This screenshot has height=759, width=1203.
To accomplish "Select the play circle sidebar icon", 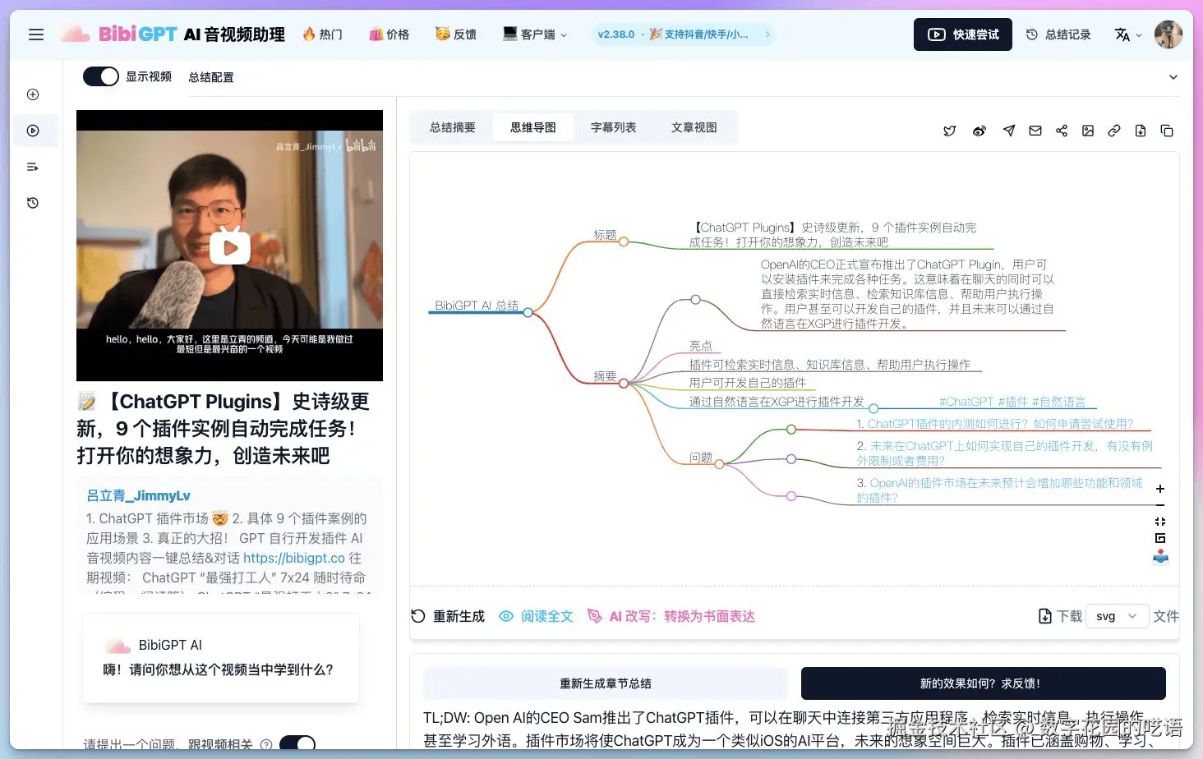I will click(x=33, y=131).
